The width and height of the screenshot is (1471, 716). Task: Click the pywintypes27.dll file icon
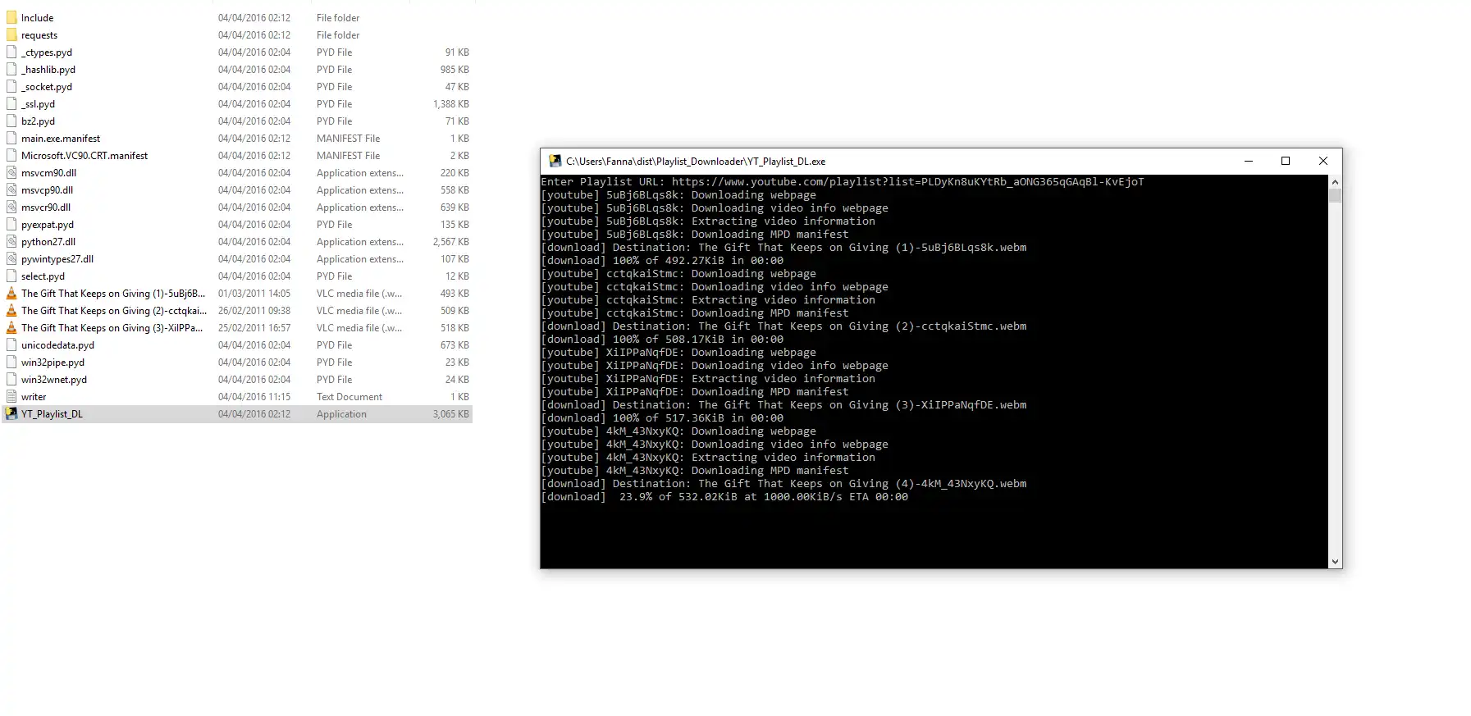click(11, 258)
